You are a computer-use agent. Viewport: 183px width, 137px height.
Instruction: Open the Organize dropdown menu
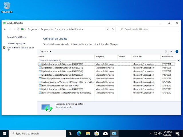coord(45,51)
